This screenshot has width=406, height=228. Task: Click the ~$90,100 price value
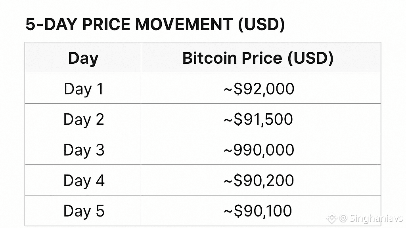[x=258, y=211]
